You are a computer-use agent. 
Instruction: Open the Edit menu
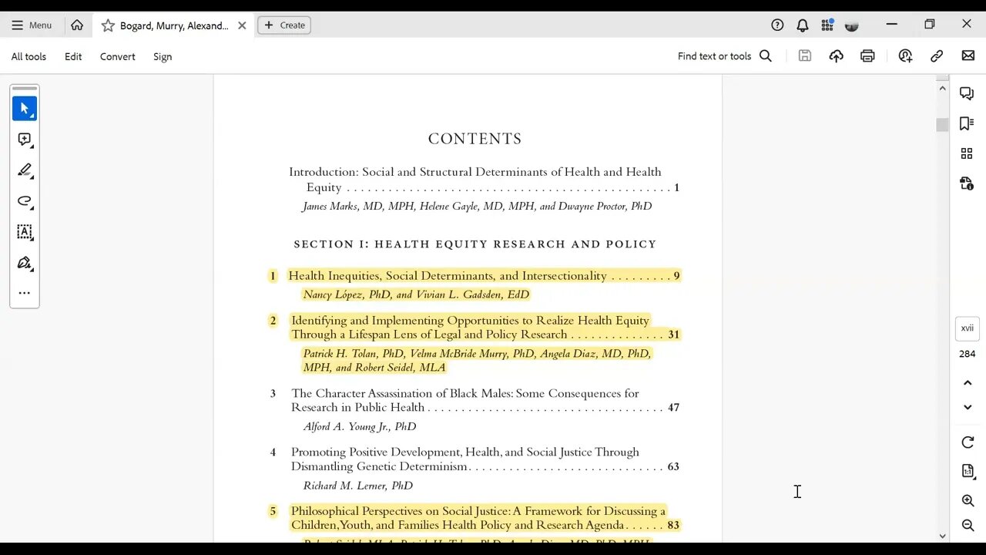(x=73, y=56)
